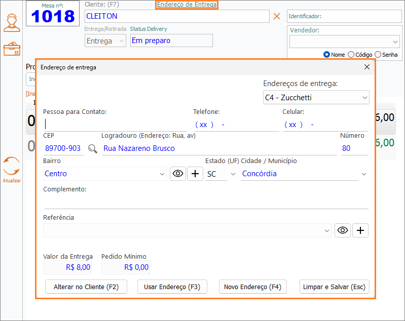This screenshot has width=405, height=321.
Task: Search CEP with magnifying glass icon
Action: (92, 148)
